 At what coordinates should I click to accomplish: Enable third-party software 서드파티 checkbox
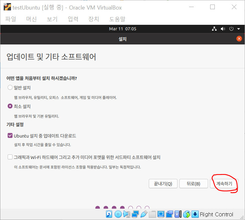(x=10, y=157)
